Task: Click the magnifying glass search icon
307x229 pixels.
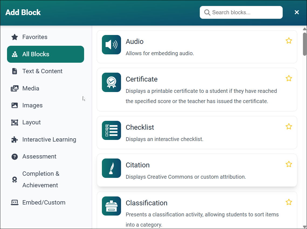Action: [207, 12]
